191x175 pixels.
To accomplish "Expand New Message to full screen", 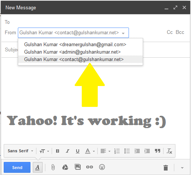I will (x=175, y=7).
